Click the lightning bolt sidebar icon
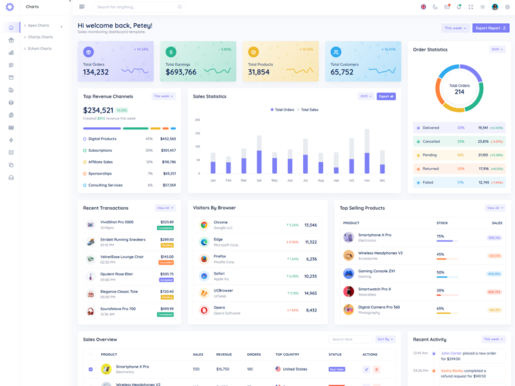The image size is (515, 386). [x=11, y=140]
